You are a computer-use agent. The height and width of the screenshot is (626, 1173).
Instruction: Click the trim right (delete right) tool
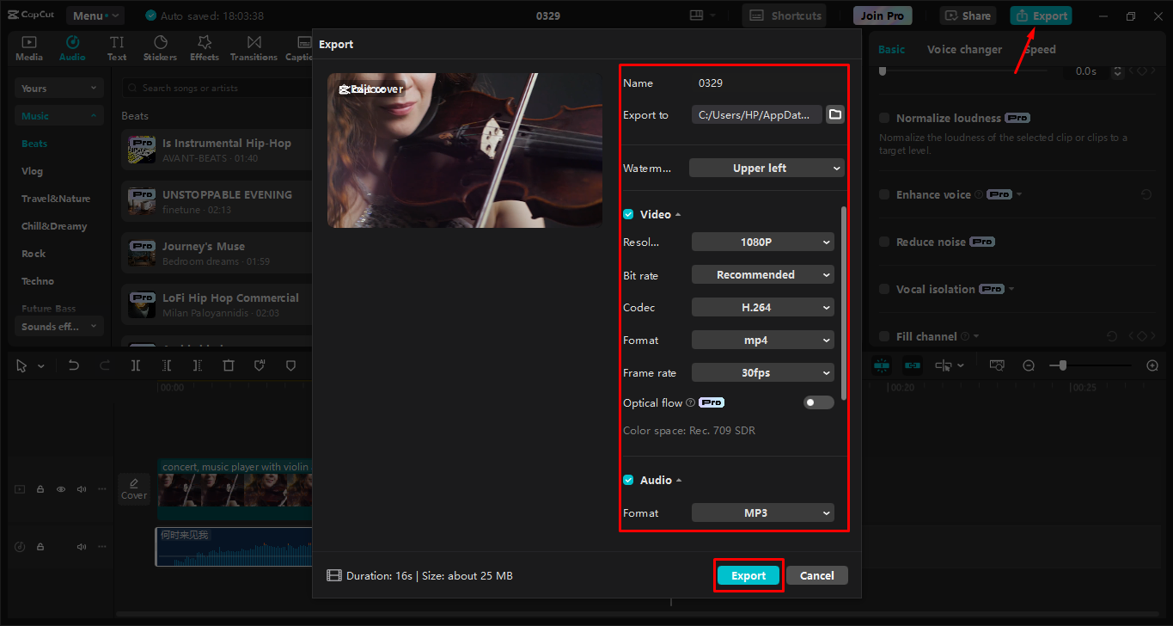(x=198, y=365)
